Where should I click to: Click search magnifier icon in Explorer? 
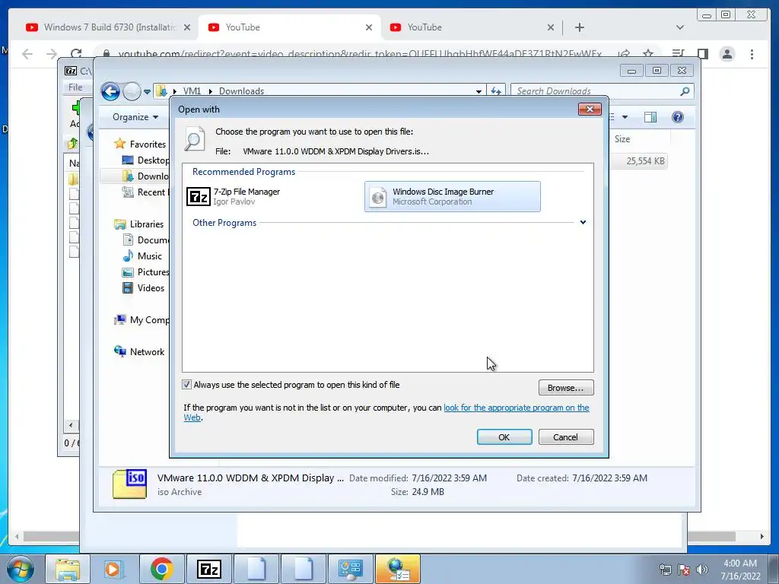click(685, 91)
